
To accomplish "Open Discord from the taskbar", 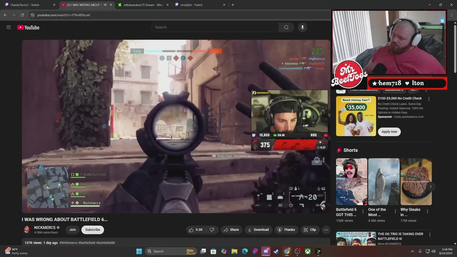I will (266, 251).
